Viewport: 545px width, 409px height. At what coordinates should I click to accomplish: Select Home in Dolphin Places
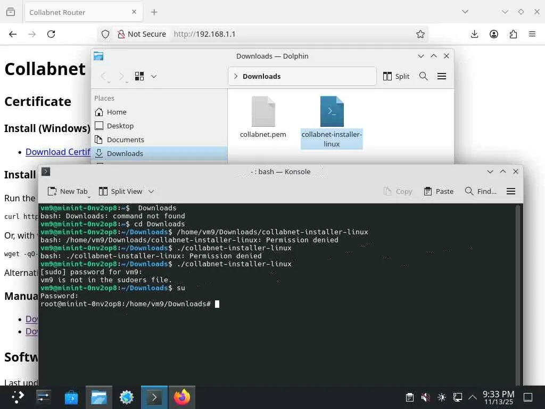coord(159,112)
